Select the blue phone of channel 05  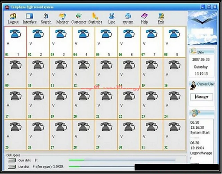click(x=106, y=34)
